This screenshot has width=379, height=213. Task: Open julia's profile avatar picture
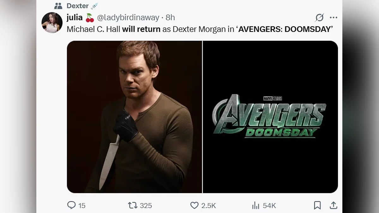pyautogui.click(x=52, y=23)
